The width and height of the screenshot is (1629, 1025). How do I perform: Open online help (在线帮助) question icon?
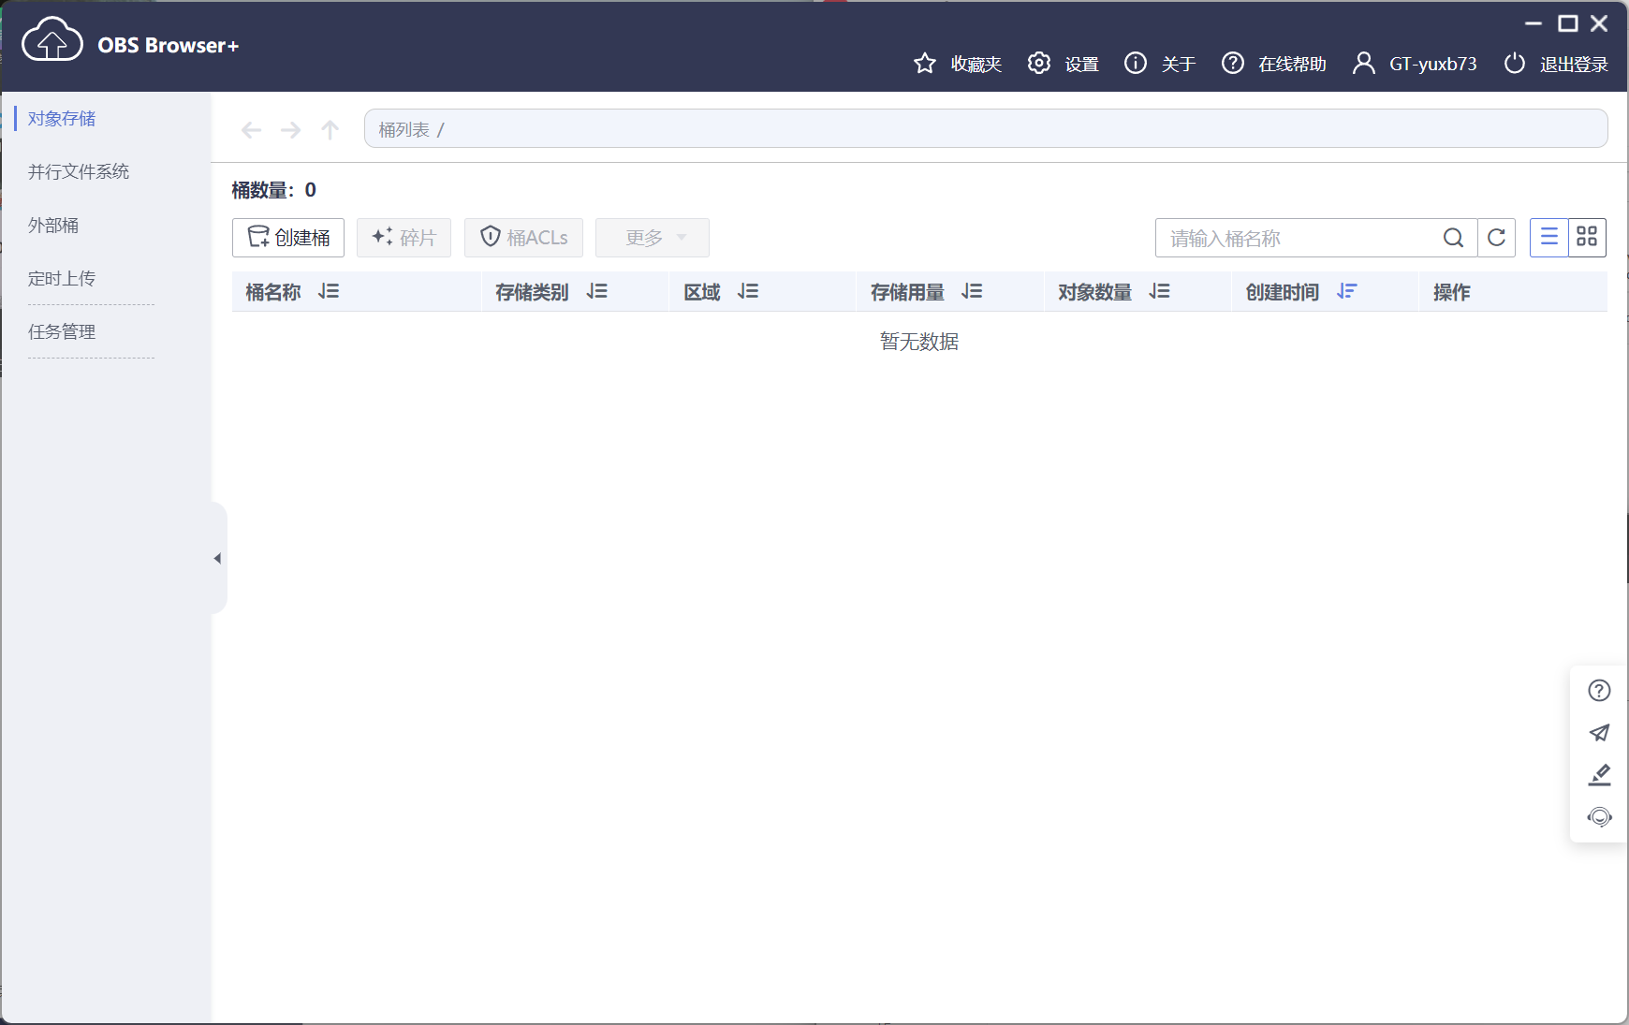click(1233, 63)
